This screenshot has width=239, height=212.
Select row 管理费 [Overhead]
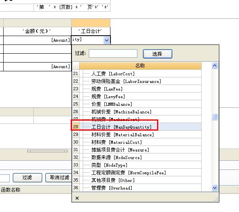[140, 188]
